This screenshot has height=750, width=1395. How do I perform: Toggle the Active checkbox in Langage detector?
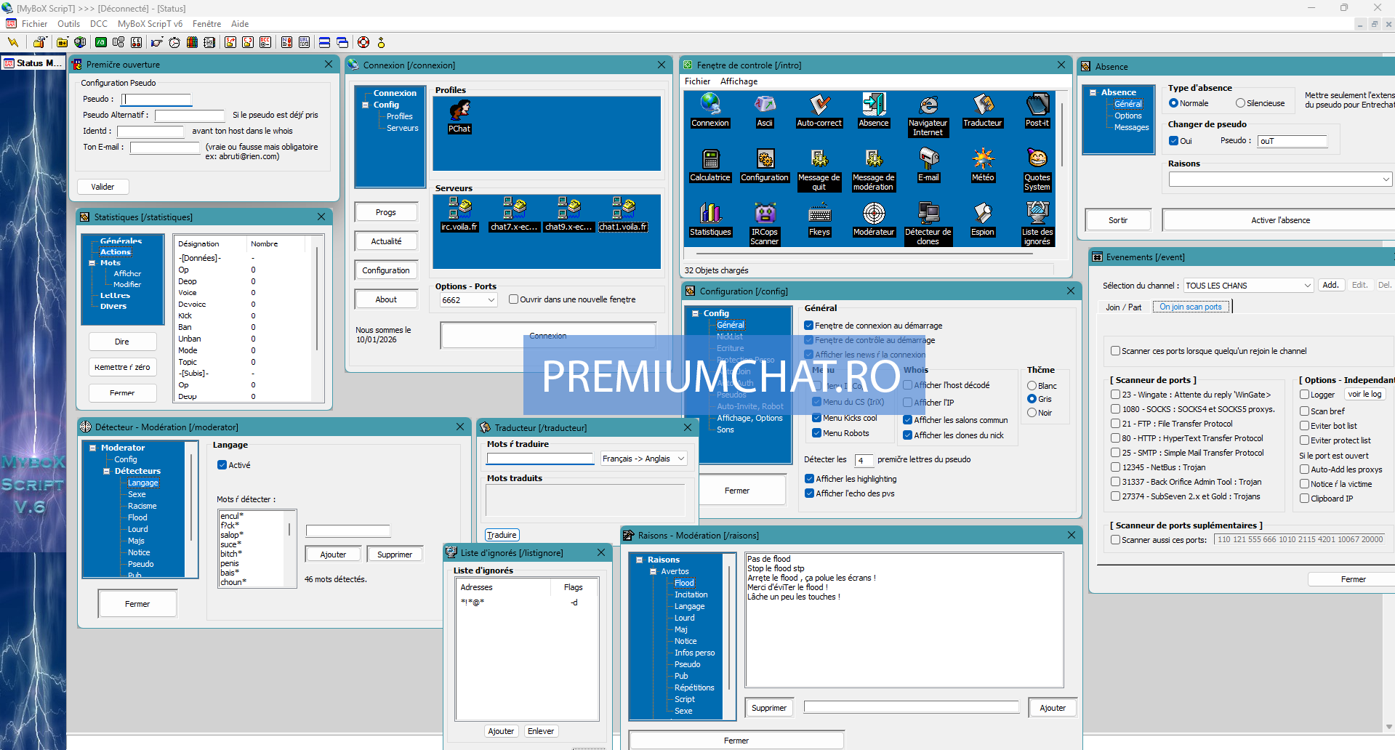[x=222, y=465]
